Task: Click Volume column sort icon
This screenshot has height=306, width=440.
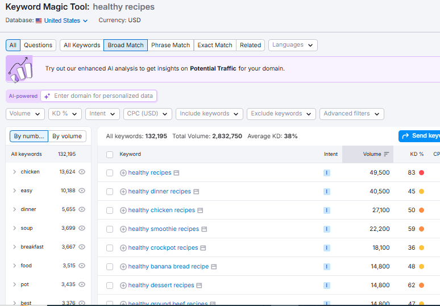Action: pyautogui.click(x=387, y=154)
